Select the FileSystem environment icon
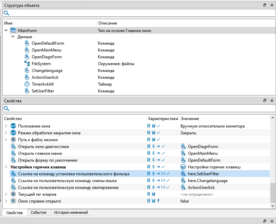Image resolution: width=276 pixels, height=224 pixels. 27,64
